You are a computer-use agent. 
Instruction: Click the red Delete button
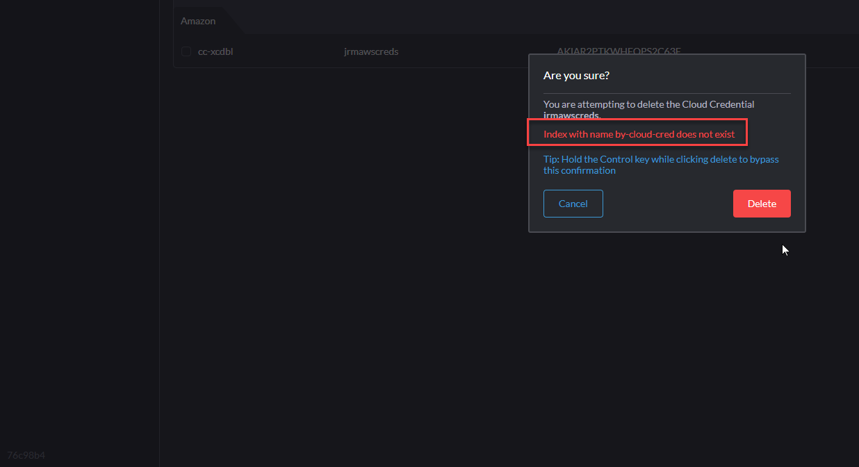[761, 204]
